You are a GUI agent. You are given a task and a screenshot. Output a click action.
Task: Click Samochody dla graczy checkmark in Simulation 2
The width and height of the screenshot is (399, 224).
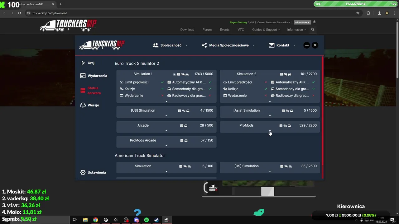313,89
